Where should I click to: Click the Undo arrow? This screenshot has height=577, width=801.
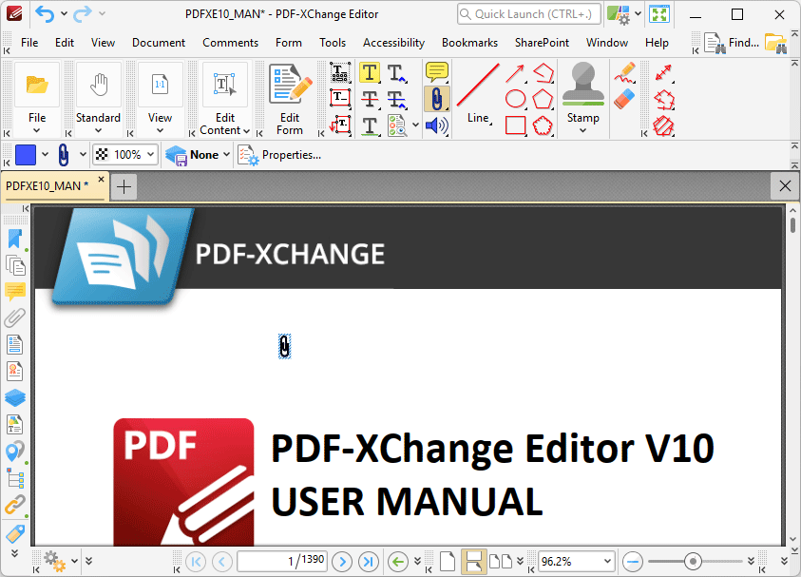pyautogui.click(x=45, y=14)
